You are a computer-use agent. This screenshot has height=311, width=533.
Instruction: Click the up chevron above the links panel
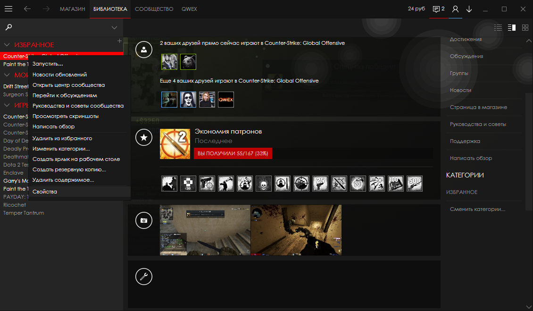[529, 41]
